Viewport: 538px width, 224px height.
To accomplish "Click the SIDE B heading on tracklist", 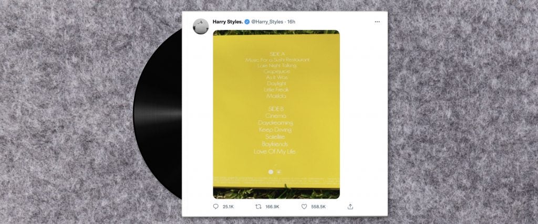I will pyautogui.click(x=276, y=109).
